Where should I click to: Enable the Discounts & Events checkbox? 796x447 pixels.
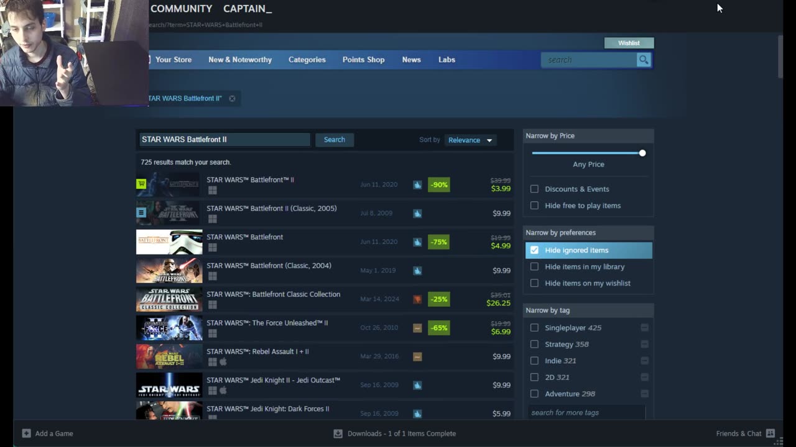(534, 189)
